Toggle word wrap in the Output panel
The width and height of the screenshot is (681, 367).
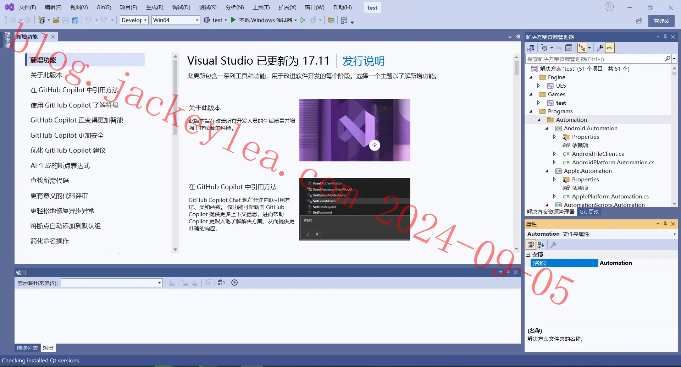(221, 283)
